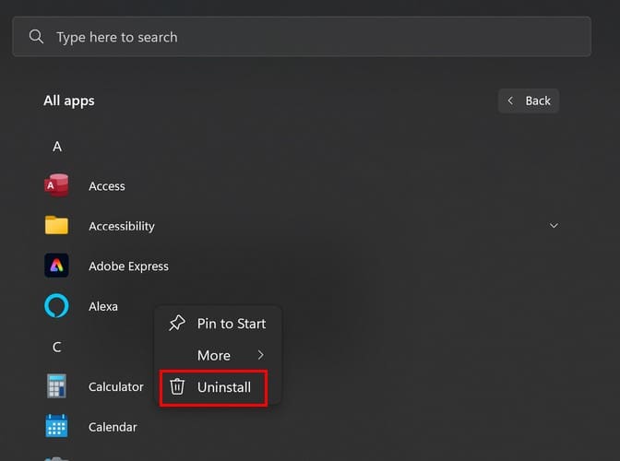
Task: Click the Accessibility folder label
Action: [x=122, y=227]
